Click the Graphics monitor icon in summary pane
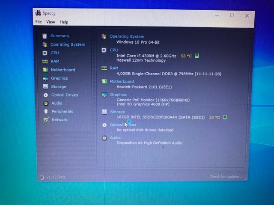Screen dimensions: 274x205 (x=104, y=95)
